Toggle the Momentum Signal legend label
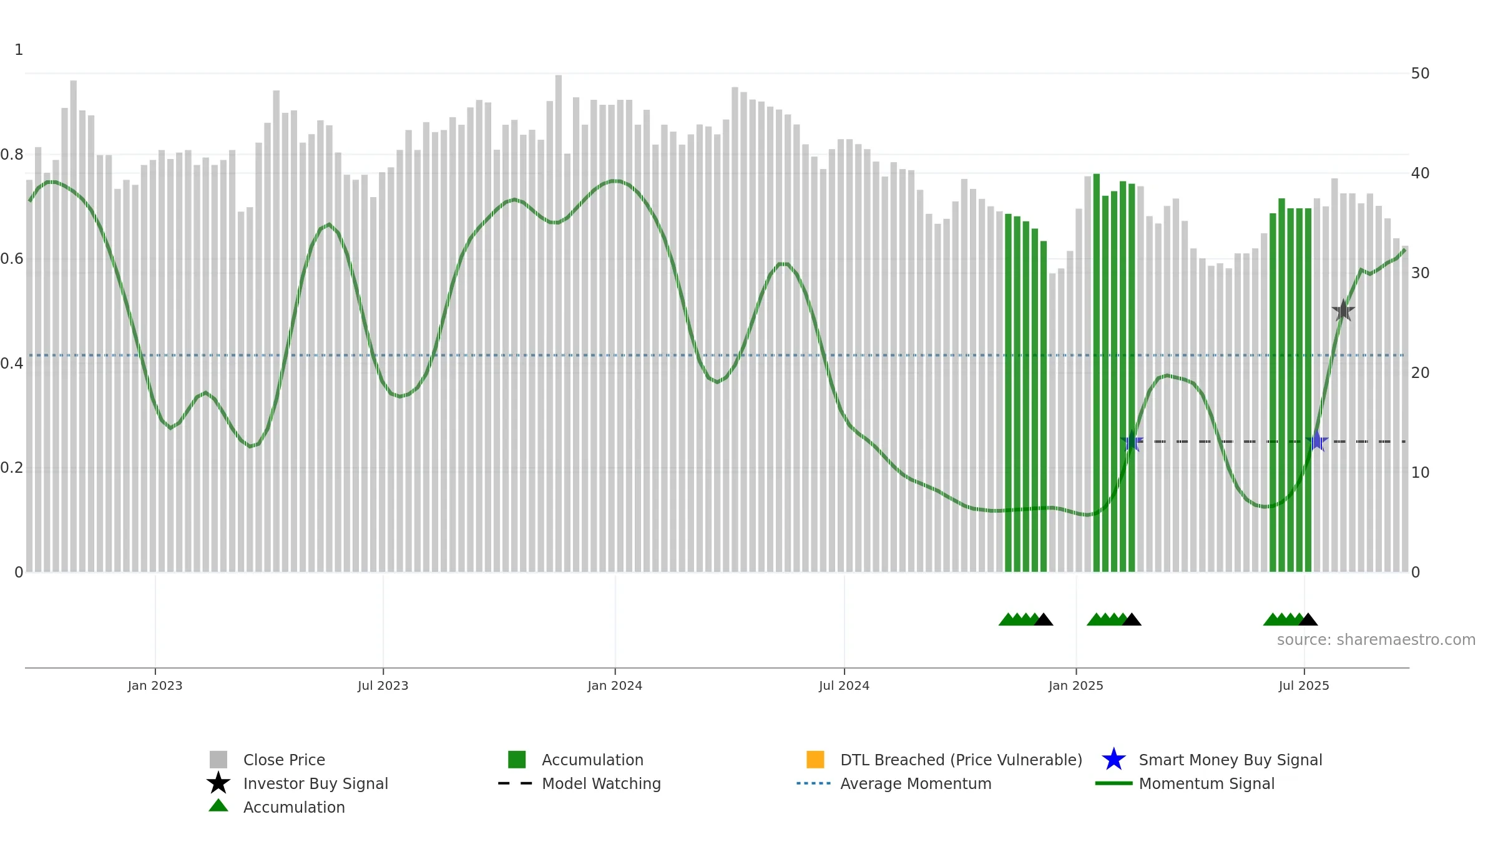The width and height of the screenshot is (1498, 842). click(1207, 783)
